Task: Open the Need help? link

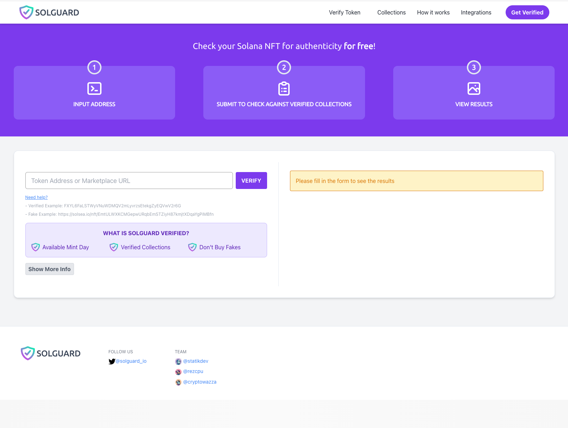Action: click(x=36, y=197)
